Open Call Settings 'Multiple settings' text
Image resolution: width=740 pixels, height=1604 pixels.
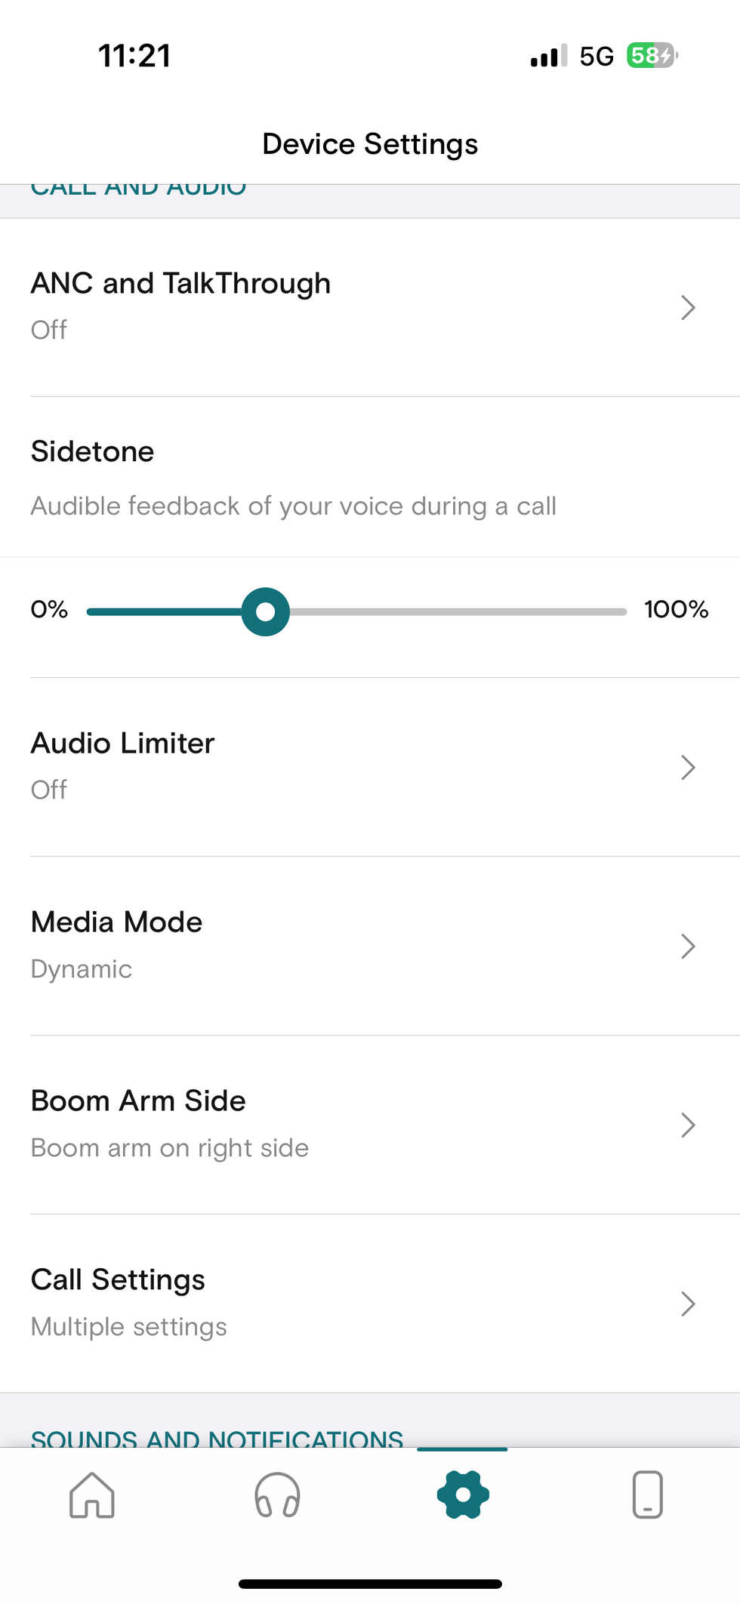pos(129,1327)
